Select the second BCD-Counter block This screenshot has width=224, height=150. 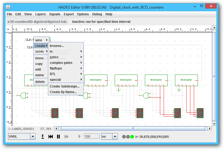(x=96, y=81)
